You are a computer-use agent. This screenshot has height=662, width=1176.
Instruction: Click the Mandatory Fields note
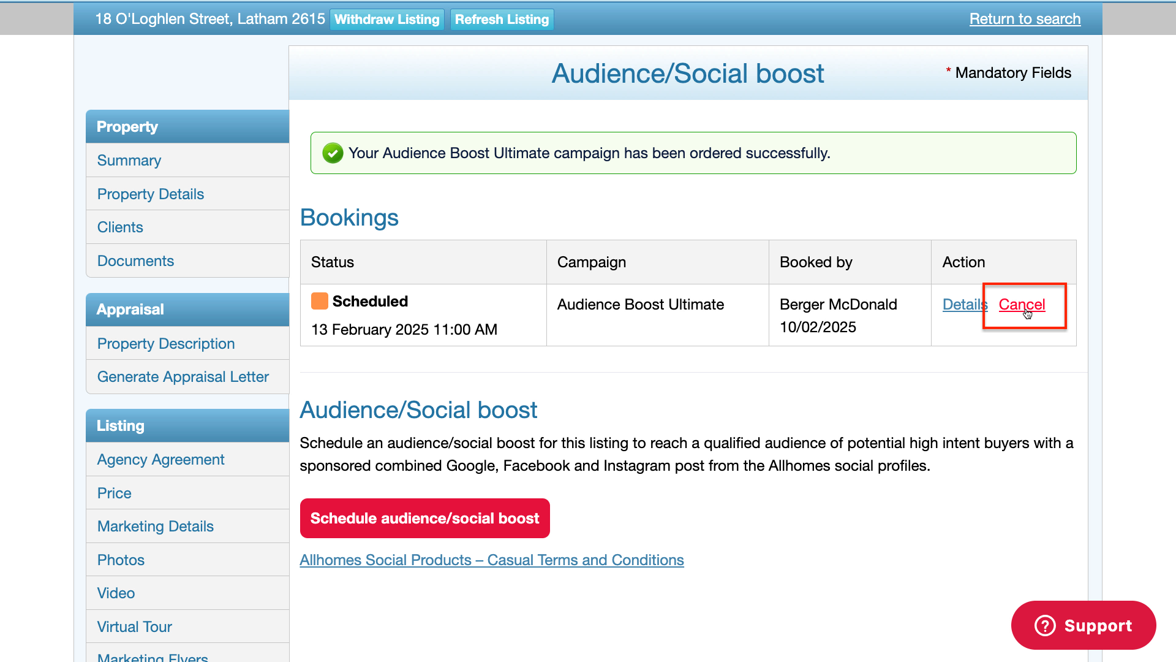[x=1008, y=73]
